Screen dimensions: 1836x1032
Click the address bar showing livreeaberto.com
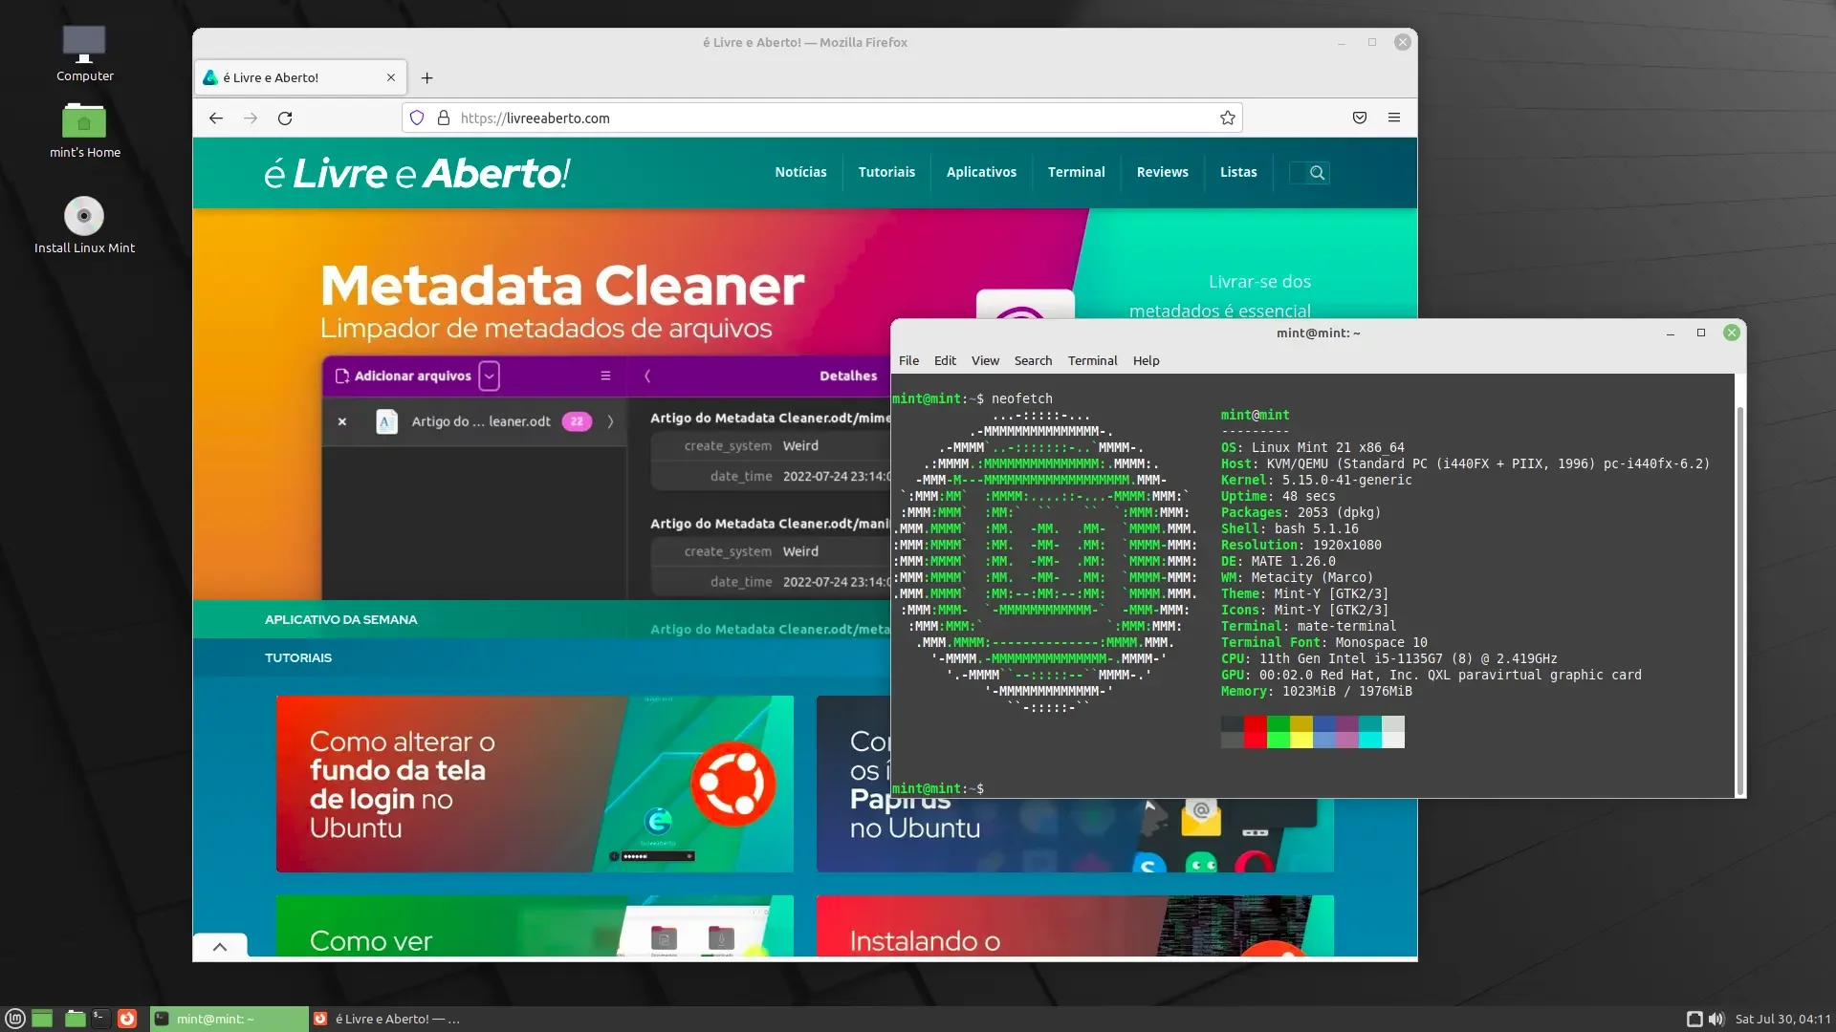(822, 118)
